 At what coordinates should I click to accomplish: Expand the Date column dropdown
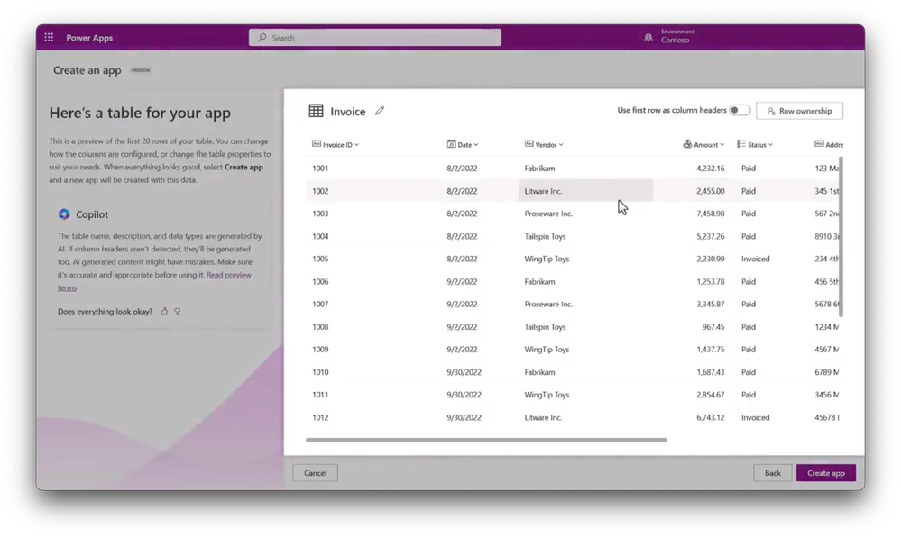pos(476,145)
